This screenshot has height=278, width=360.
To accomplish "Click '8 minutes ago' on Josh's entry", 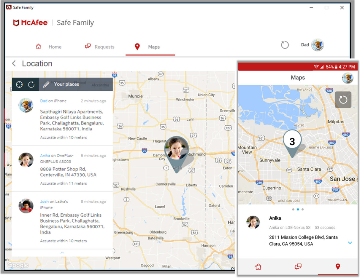I will 93,202.
